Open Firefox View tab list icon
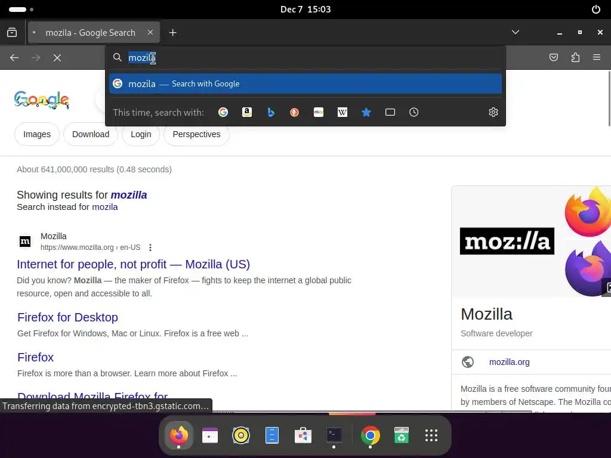This screenshot has height=458, width=611. click(12, 33)
